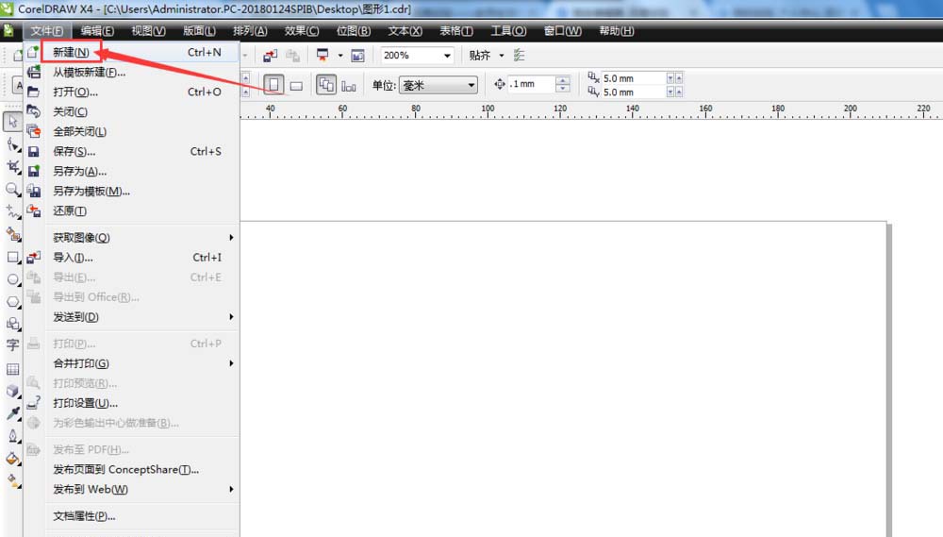This screenshot has width=943, height=537.
Task: Click the CorelDRAW document icon in menu bar
Action: [8, 31]
